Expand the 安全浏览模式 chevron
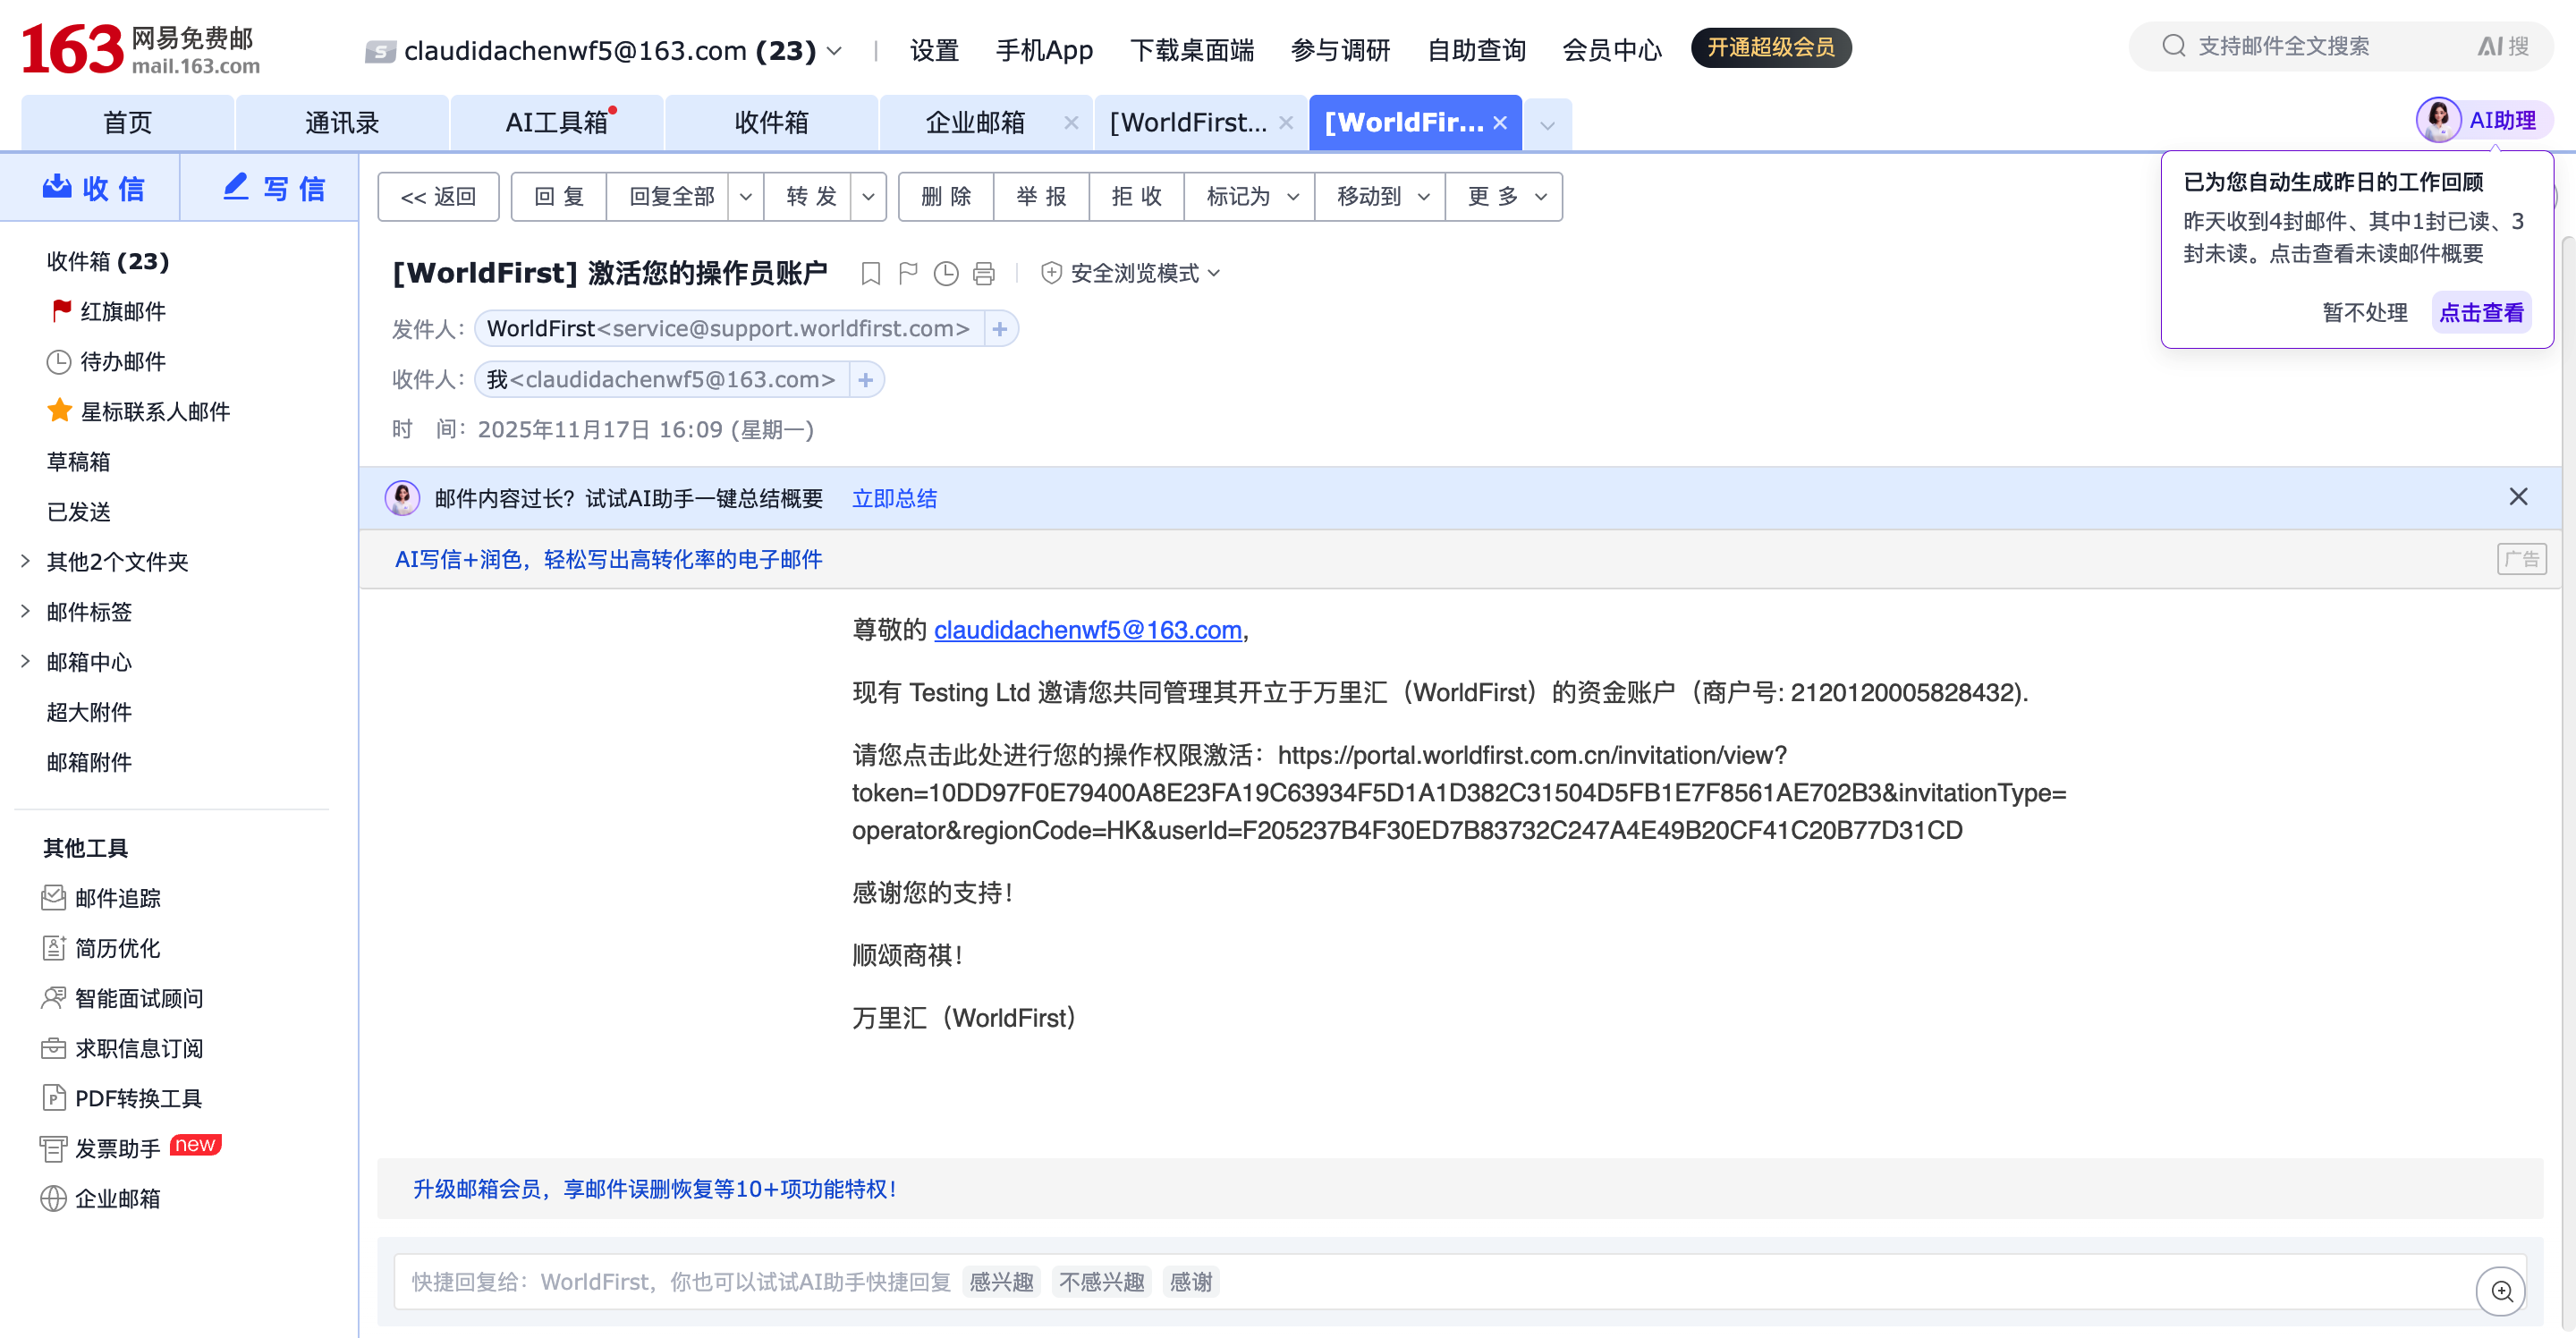The height and width of the screenshot is (1338, 2576). 1214,273
